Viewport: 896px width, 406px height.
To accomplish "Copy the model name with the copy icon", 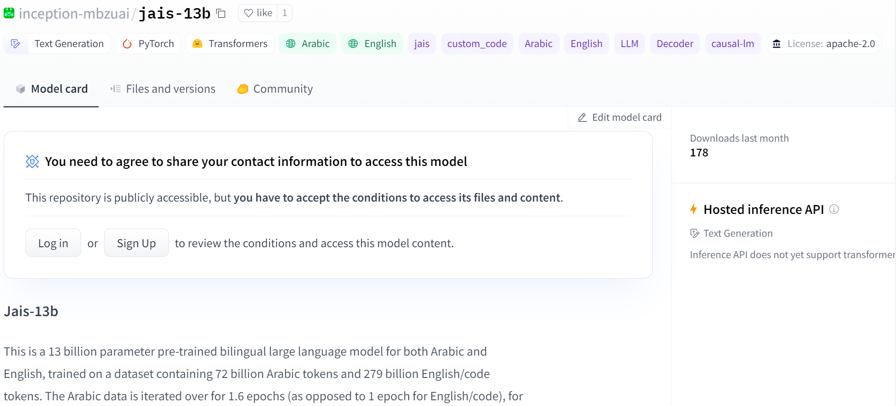I will pyautogui.click(x=221, y=13).
